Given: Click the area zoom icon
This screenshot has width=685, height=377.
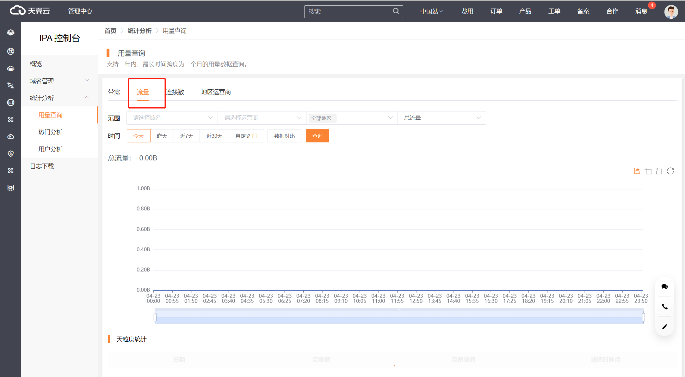Looking at the screenshot, I should coord(648,171).
